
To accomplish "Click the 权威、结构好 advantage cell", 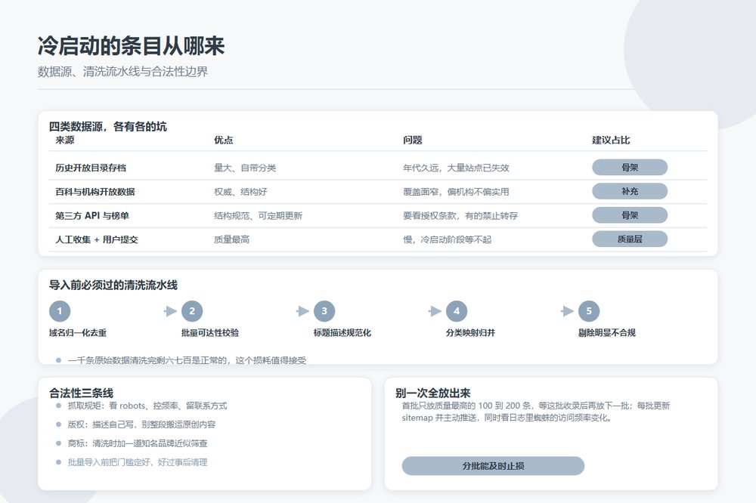I will click(x=240, y=192).
